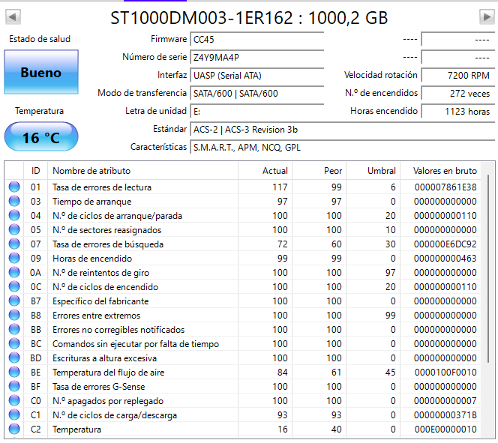Image resolution: width=498 pixels, height=443 pixels.
Task: Click the 7200 RPM rotation speed field
Action: point(457,76)
